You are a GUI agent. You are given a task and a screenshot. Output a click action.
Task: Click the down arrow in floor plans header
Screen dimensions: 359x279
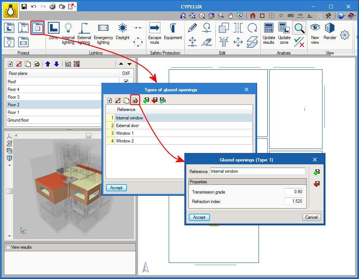tap(129, 64)
